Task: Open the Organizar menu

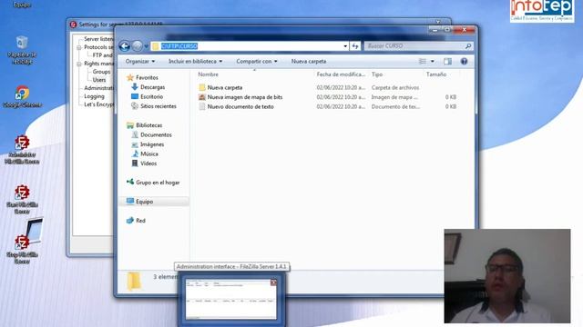Action: [140, 61]
